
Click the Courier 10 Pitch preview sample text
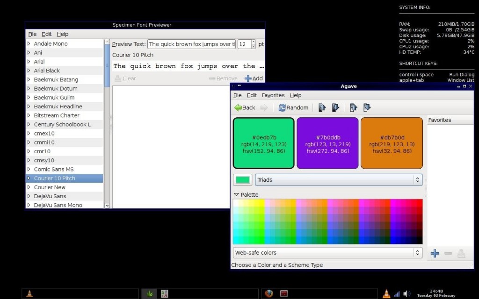tap(188, 66)
